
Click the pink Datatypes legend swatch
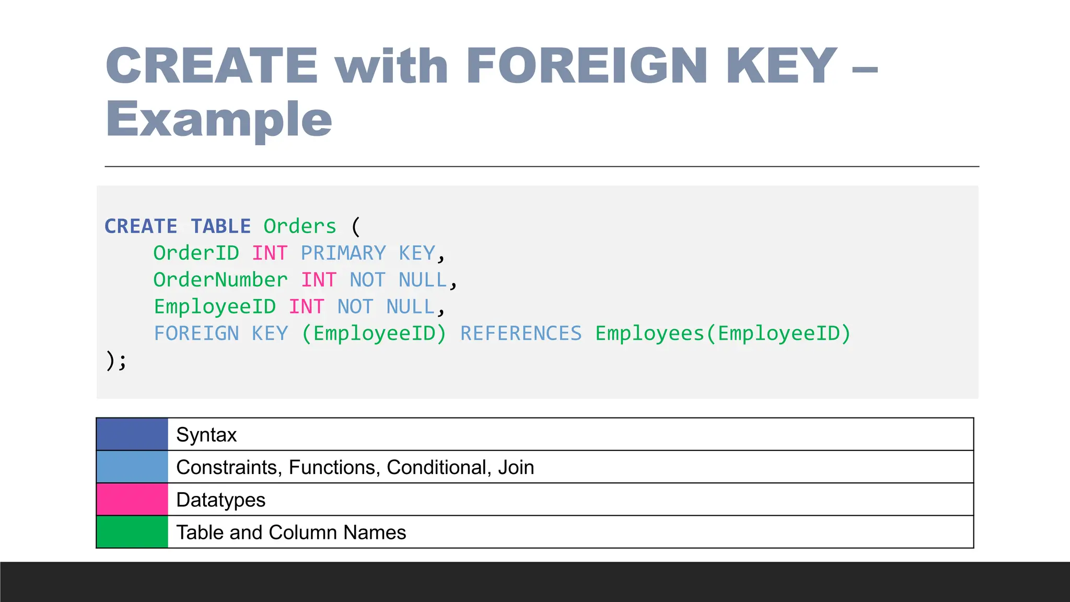click(132, 499)
